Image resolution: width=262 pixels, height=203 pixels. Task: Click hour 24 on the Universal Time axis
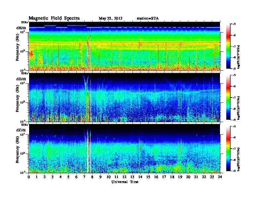point(220,177)
